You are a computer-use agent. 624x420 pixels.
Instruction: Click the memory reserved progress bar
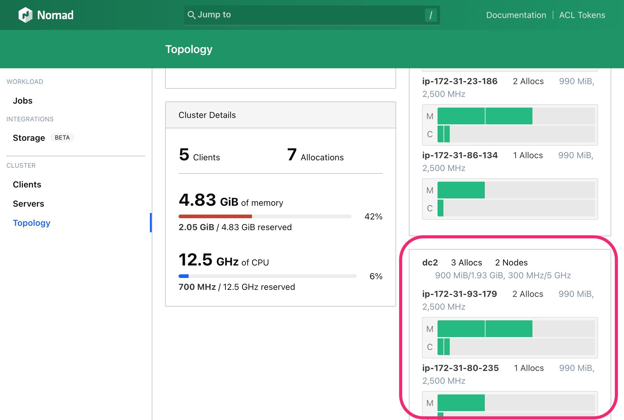click(x=265, y=216)
